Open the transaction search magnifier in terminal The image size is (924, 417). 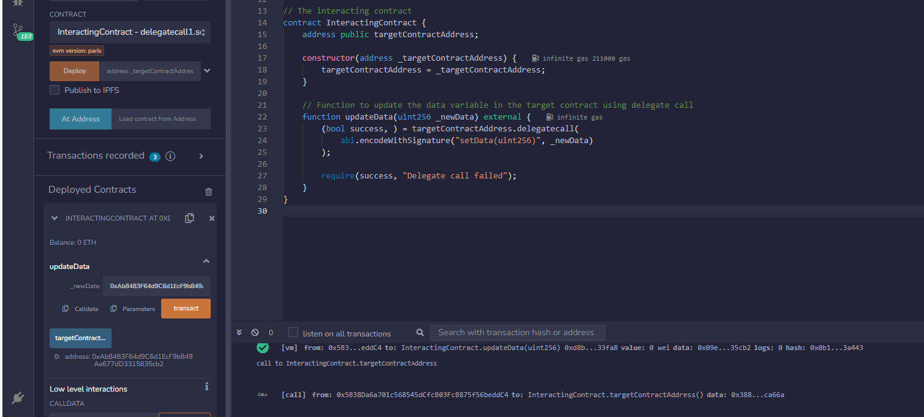tap(420, 332)
